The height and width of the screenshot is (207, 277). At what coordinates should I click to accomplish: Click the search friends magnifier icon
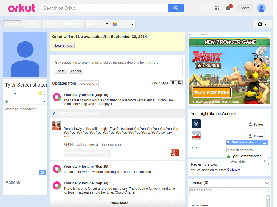pos(268,190)
